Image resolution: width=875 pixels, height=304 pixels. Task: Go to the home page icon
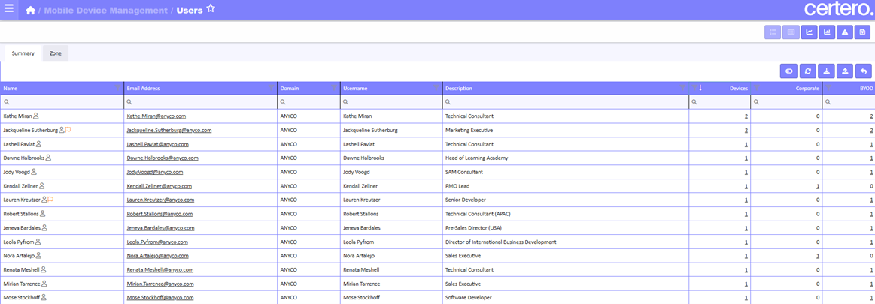(31, 10)
